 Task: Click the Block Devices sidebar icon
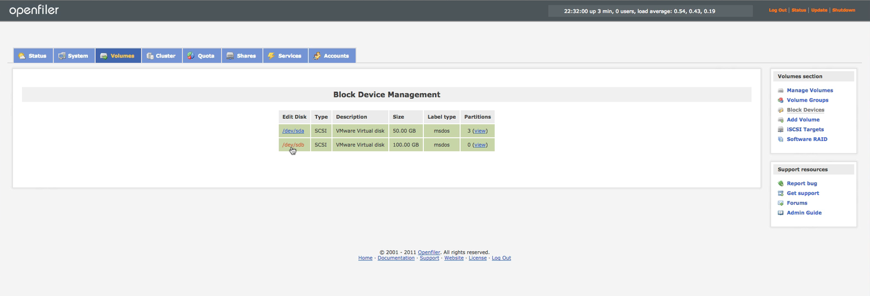[x=781, y=110]
